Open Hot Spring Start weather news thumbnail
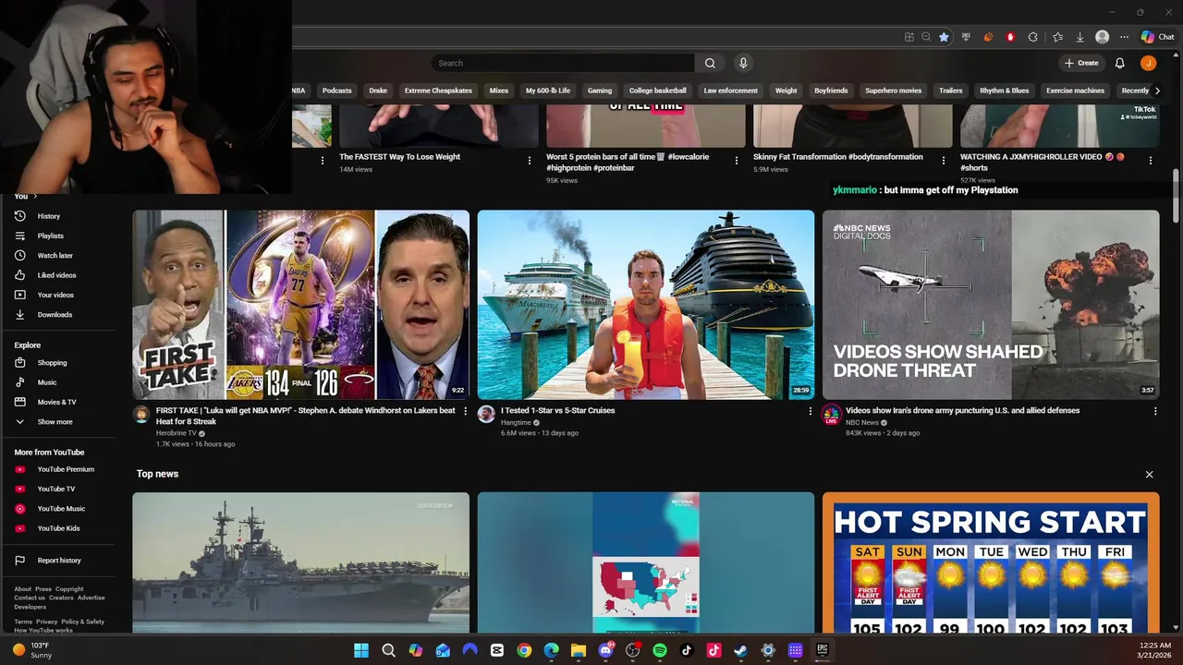The height and width of the screenshot is (665, 1183). coord(991,562)
